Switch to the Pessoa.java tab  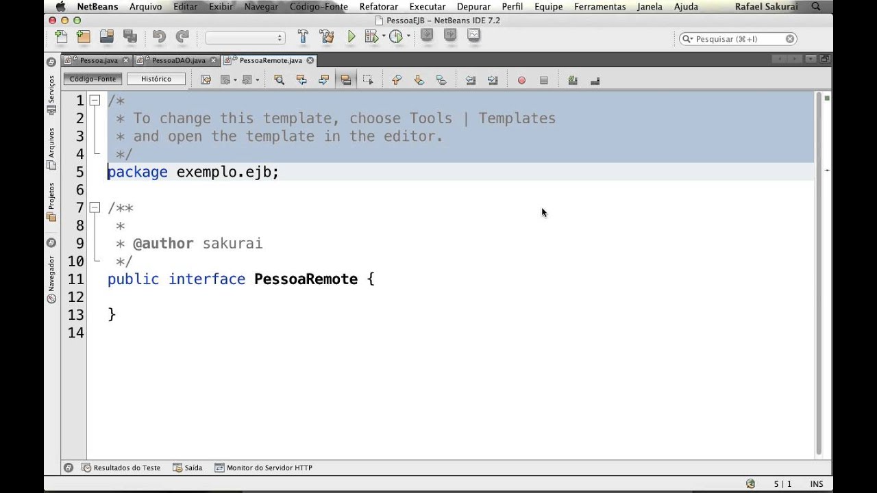click(x=99, y=60)
